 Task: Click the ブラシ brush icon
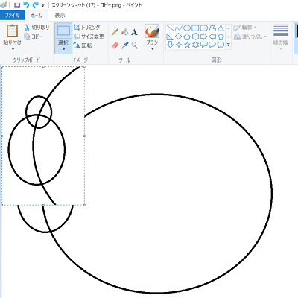coord(152,31)
